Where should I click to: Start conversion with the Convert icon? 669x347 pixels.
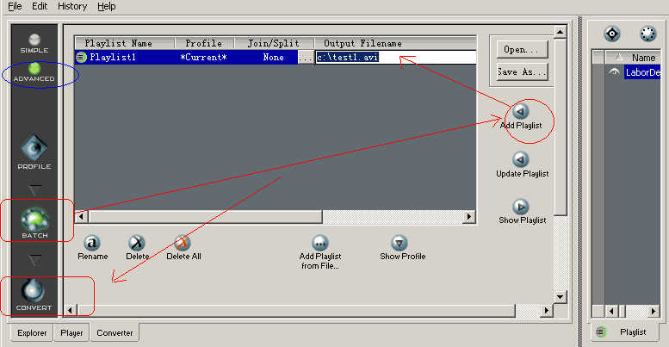pos(34,290)
